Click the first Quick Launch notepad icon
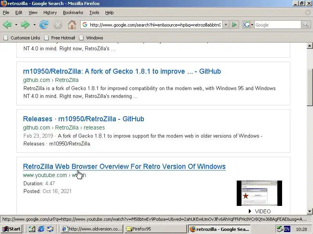Viewport: 313px width, 234px height. [x=32, y=229]
